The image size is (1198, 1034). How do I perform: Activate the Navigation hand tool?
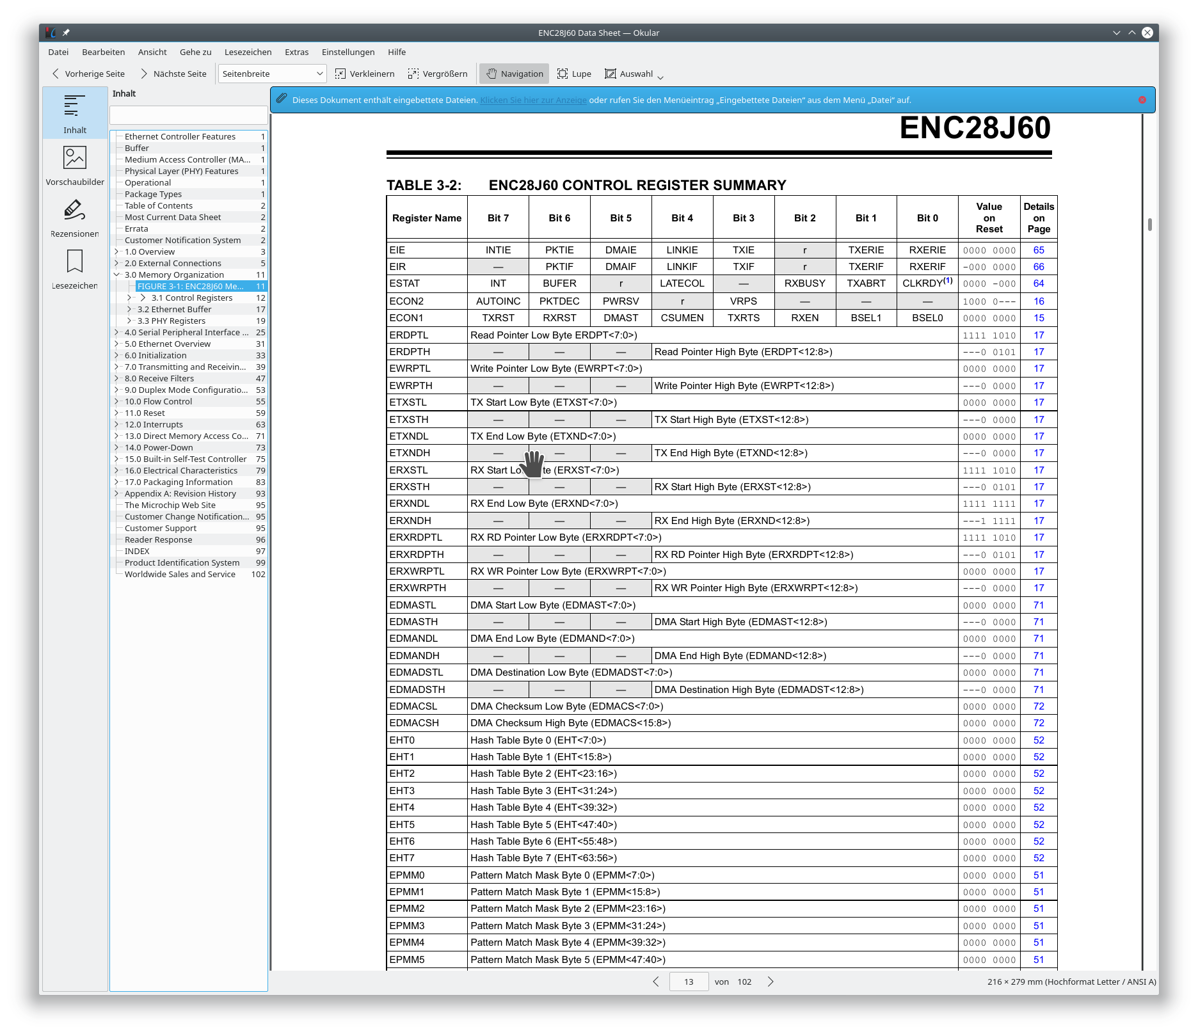515,74
